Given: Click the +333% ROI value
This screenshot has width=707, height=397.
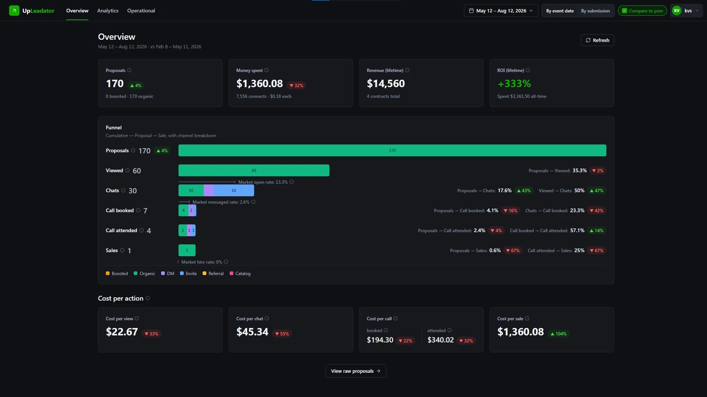Looking at the screenshot, I should (514, 84).
